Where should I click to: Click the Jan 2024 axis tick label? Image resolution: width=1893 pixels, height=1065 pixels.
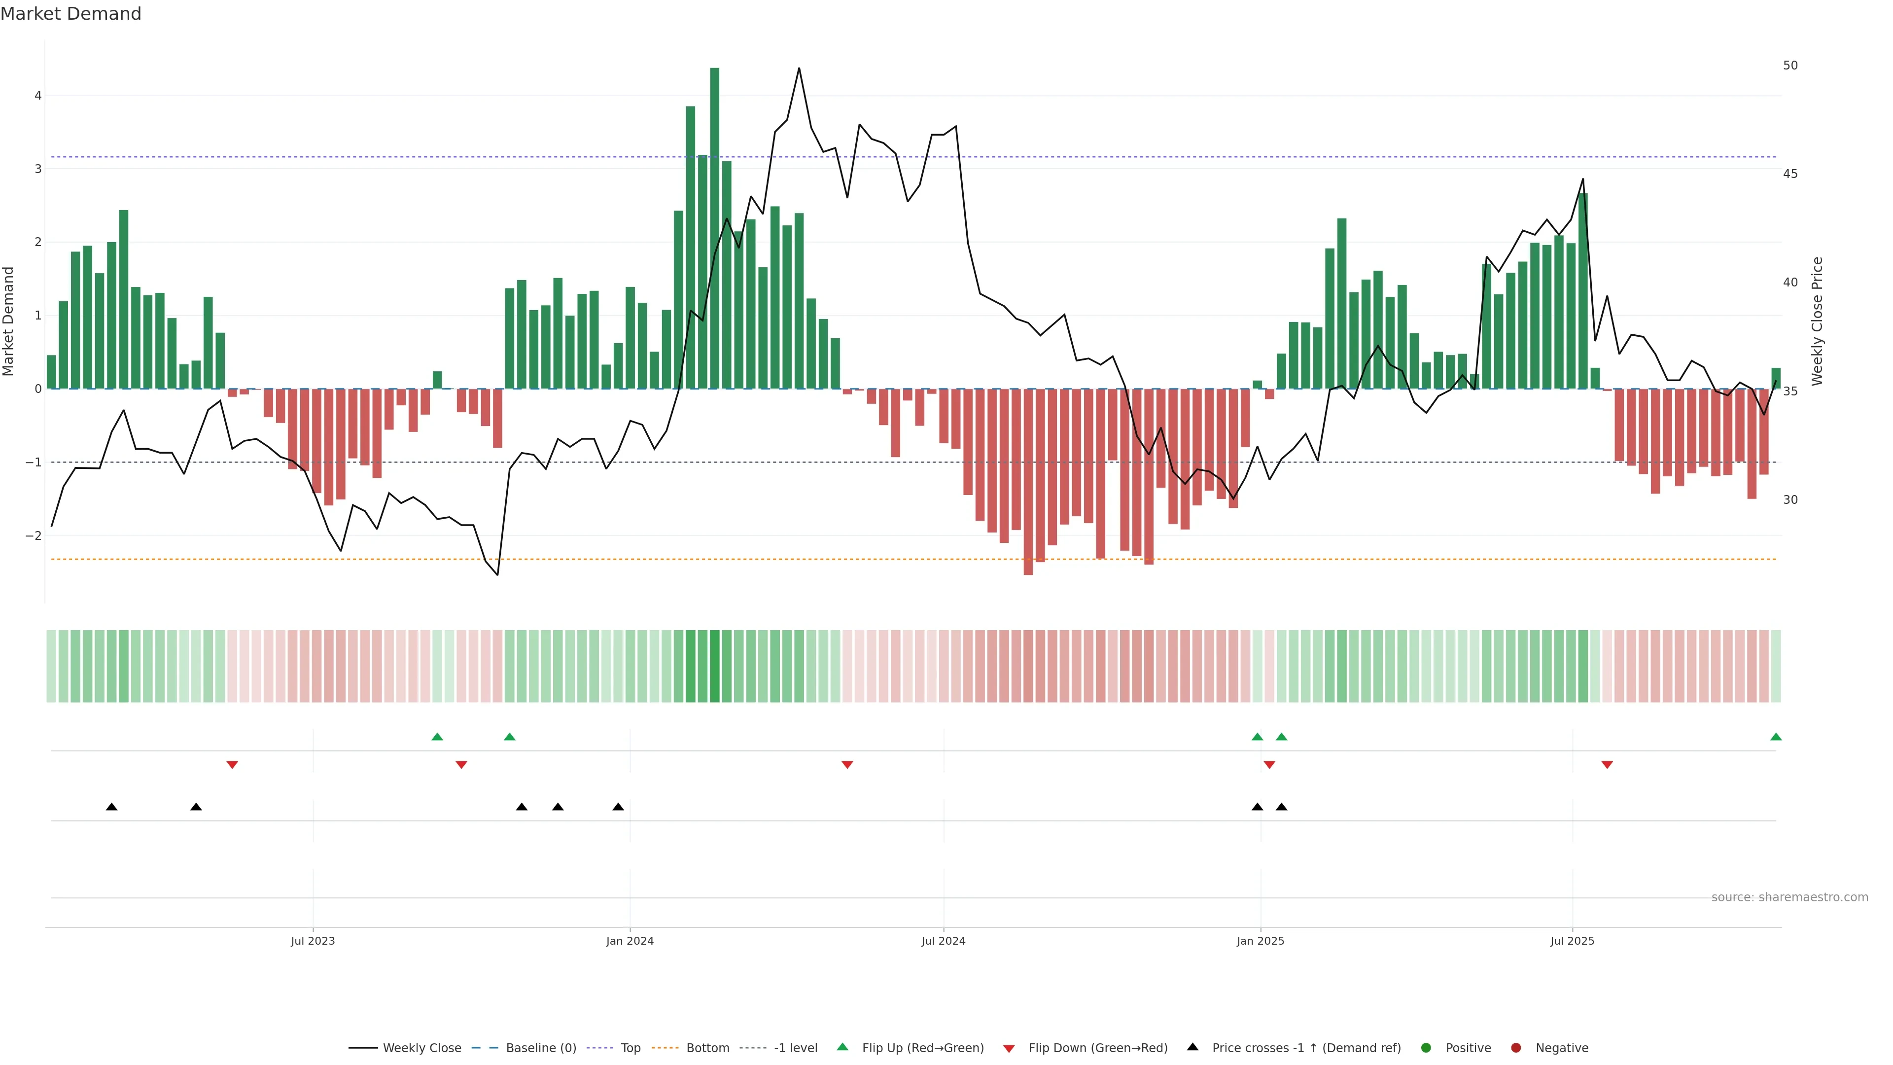pos(630,941)
